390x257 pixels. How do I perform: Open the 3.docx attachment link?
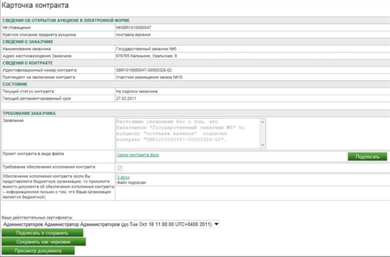point(123,177)
